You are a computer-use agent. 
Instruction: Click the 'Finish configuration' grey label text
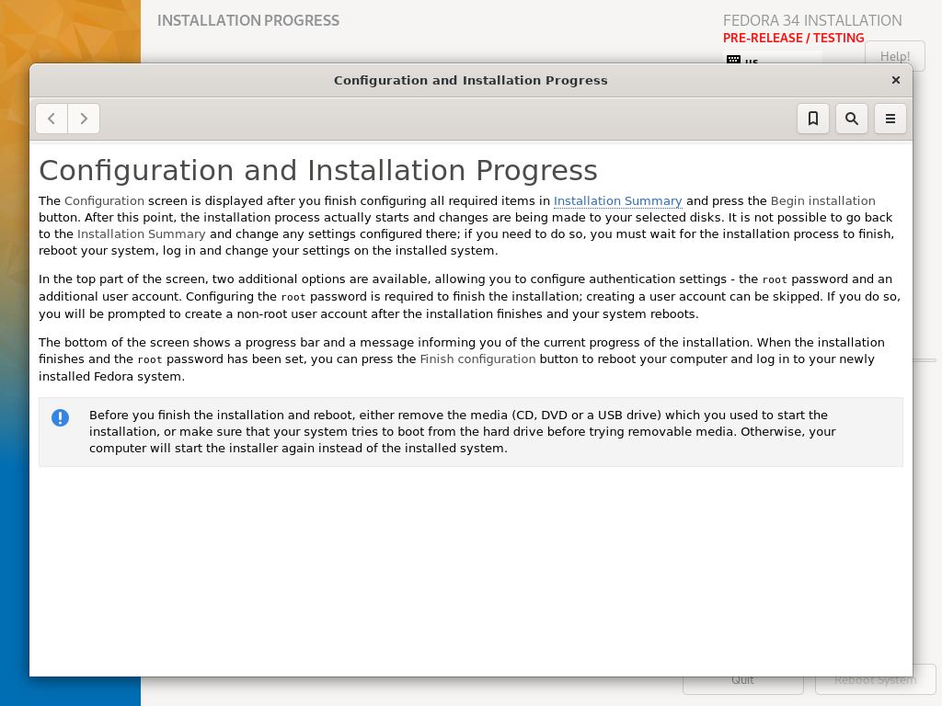tap(477, 359)
